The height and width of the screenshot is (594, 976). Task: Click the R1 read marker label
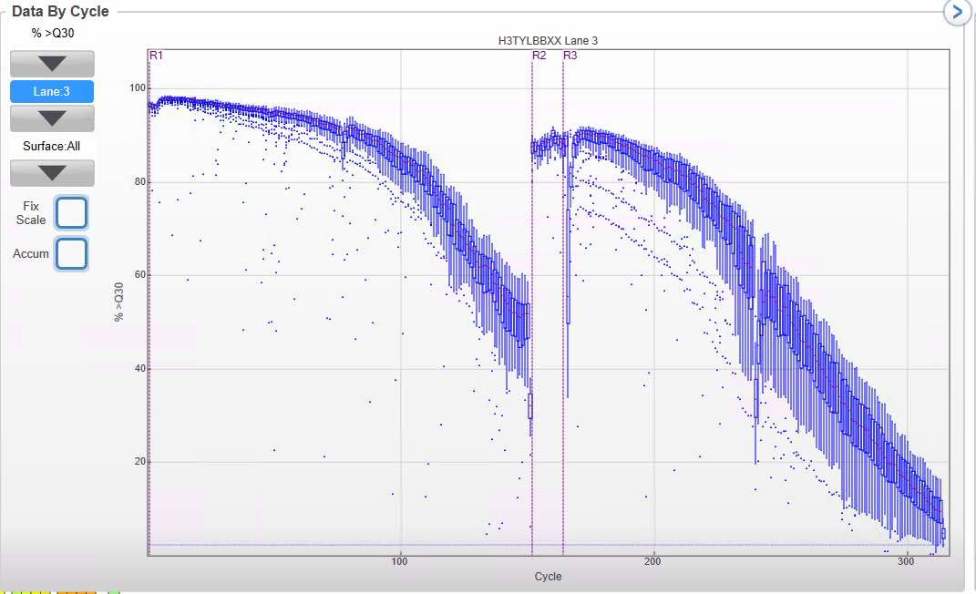coord(156,56)
